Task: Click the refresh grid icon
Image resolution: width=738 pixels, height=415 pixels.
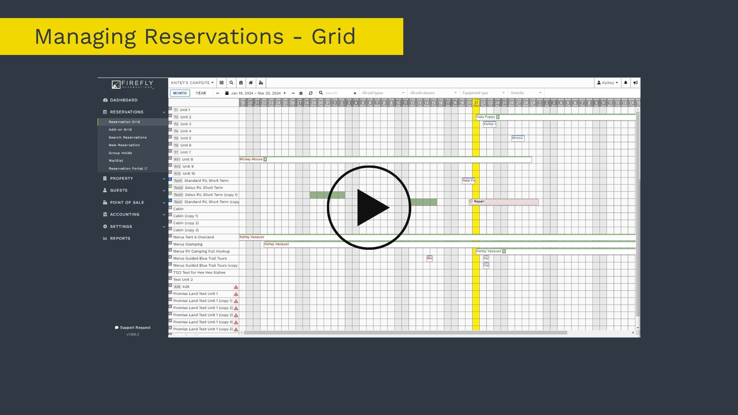Action: click(x=311, y=93)
